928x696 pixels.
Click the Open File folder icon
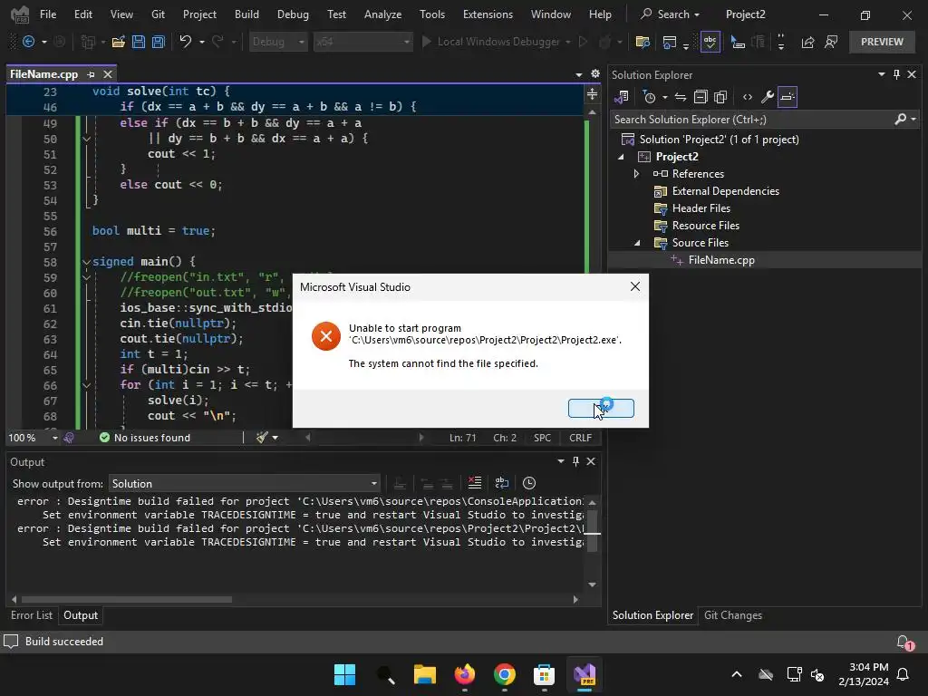pos(119,42)
